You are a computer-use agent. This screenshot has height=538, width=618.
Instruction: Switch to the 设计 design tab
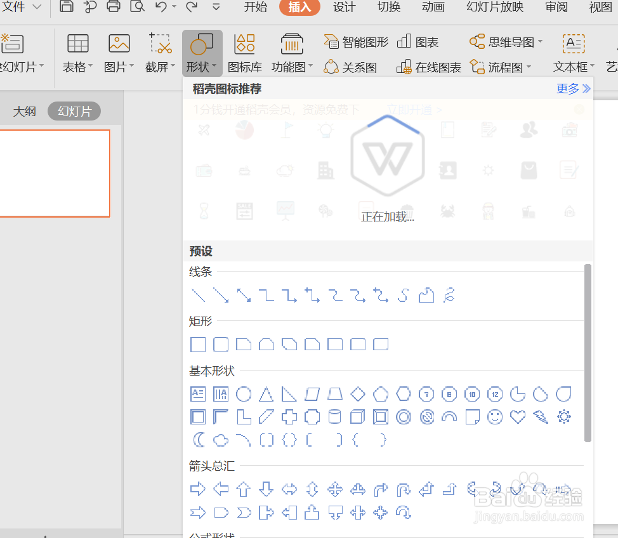coord(344,7)
